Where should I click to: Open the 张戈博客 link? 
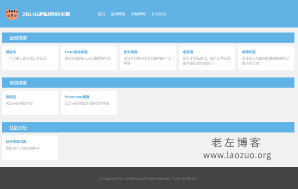131,52
